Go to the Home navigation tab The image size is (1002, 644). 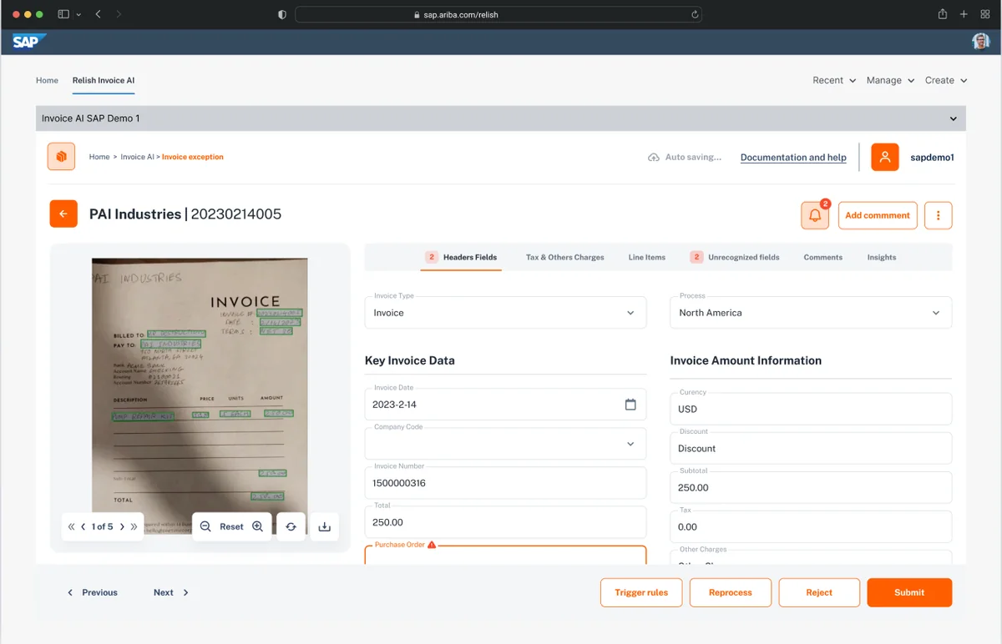tap(47, 80)
